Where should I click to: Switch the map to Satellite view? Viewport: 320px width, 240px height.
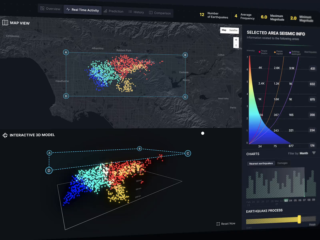click(x=233, y=30)
